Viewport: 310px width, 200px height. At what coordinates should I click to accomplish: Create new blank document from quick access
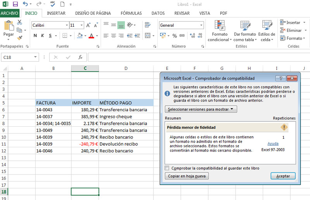coord(62,4)
